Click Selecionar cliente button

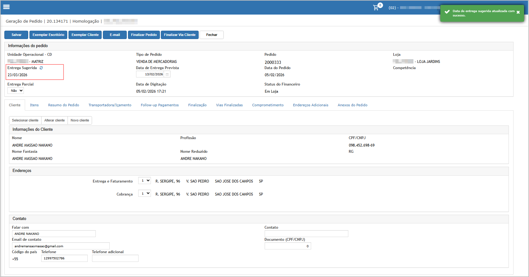point(25,120)
